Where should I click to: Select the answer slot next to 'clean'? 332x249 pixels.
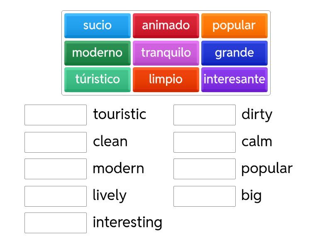click(x=56, y=142)
